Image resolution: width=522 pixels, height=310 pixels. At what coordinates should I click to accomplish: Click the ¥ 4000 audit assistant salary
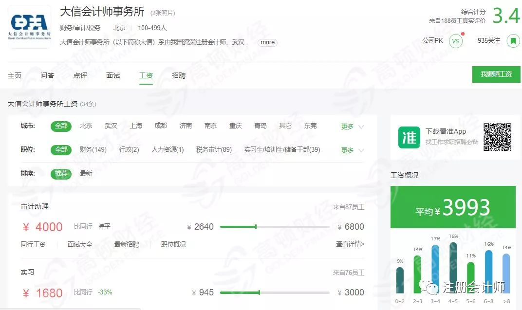click(x=42, y=227)
